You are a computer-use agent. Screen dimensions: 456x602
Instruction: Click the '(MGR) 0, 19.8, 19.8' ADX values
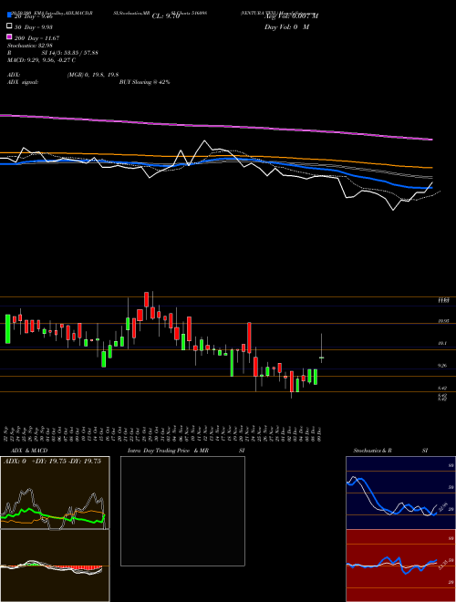(92, 75)
